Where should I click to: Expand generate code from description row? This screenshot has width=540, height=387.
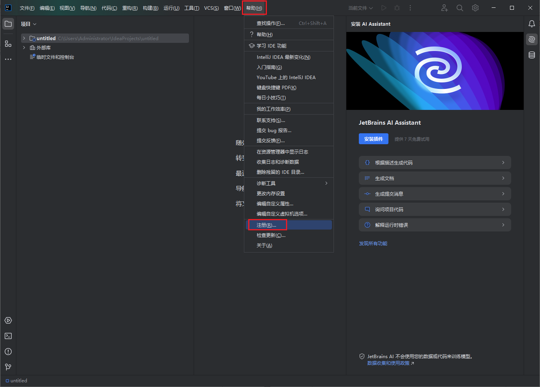[x=435, y=163]
